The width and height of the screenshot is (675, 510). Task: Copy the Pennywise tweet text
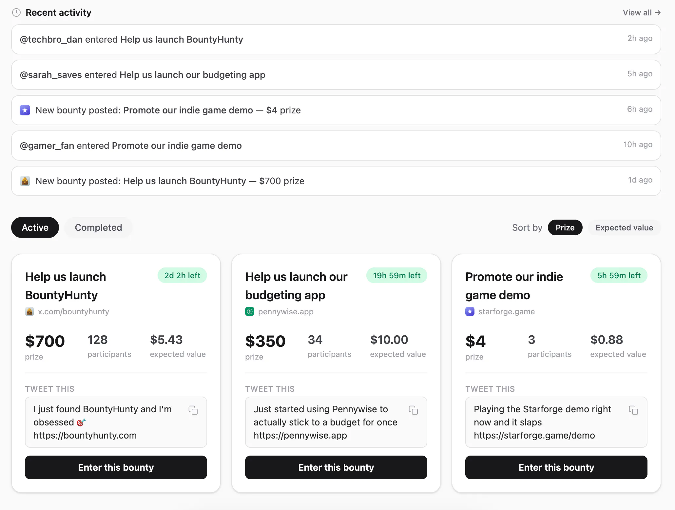click(413, 410)
